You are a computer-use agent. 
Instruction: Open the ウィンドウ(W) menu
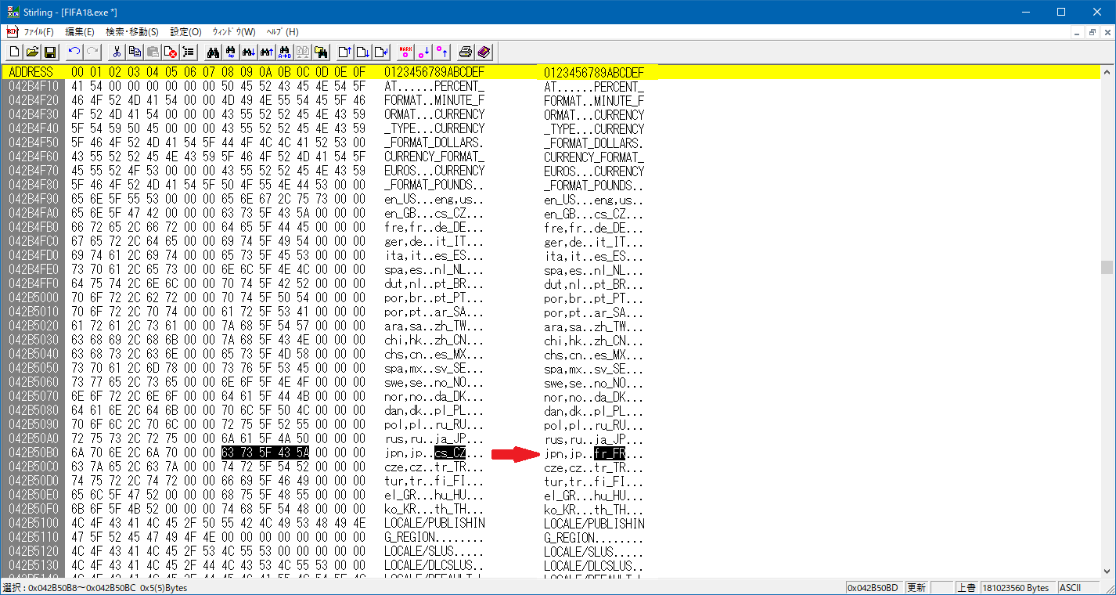click(234, 32)
